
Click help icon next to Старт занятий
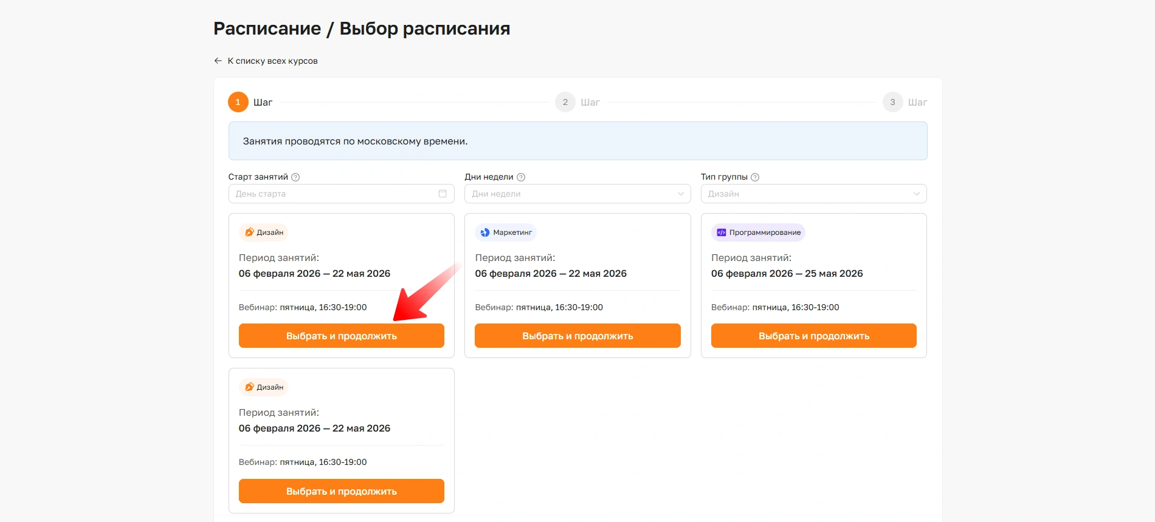tap(295, 177)
